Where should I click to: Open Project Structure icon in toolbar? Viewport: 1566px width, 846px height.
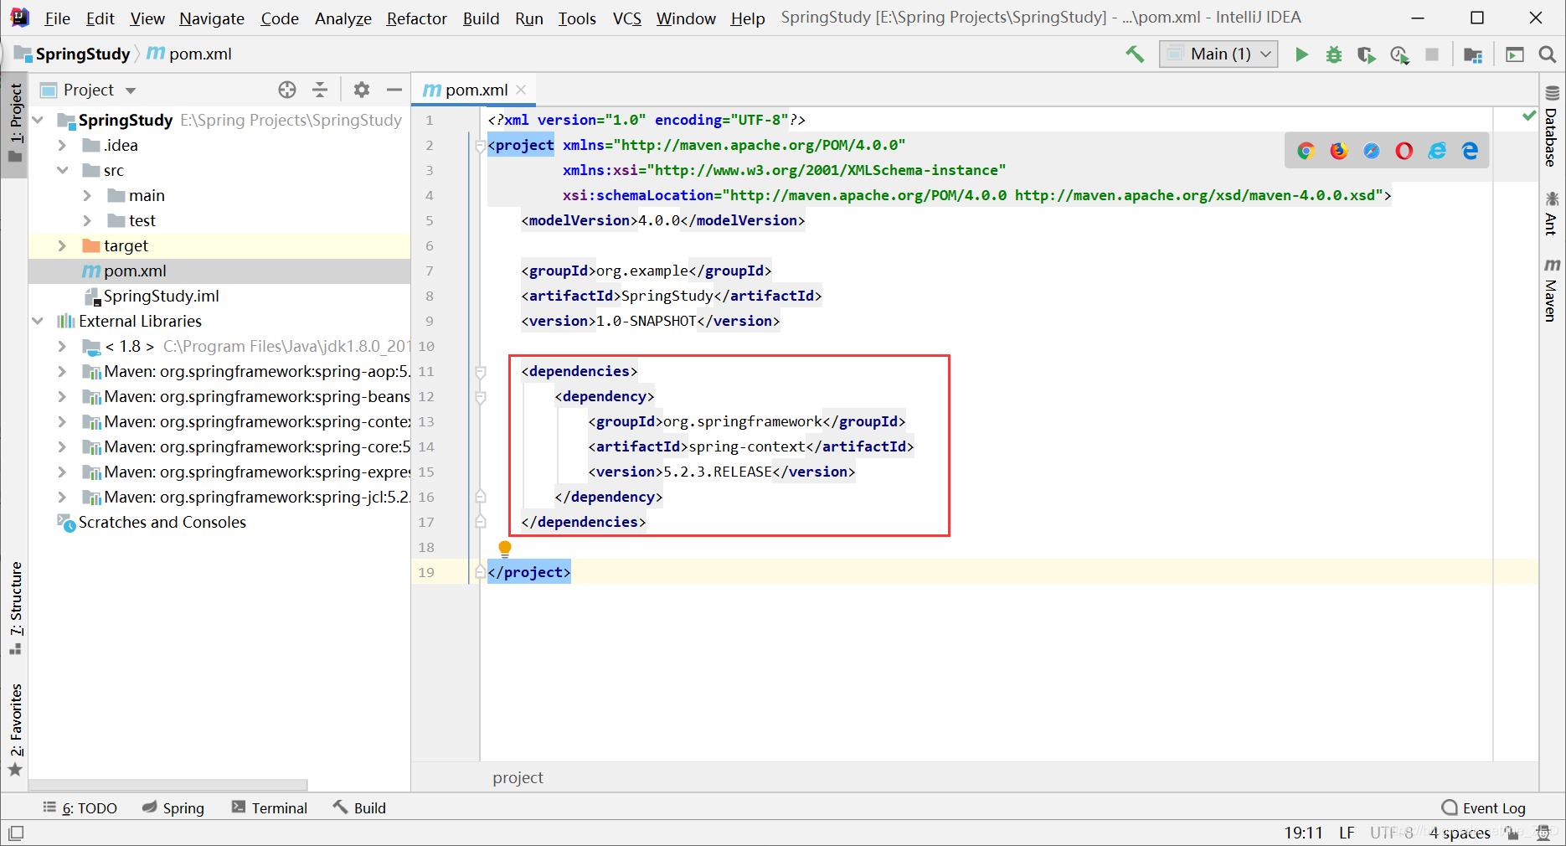point(1473,54)
